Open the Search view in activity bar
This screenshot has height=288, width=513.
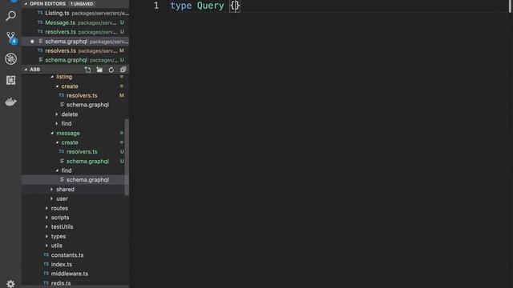point(10,15)
